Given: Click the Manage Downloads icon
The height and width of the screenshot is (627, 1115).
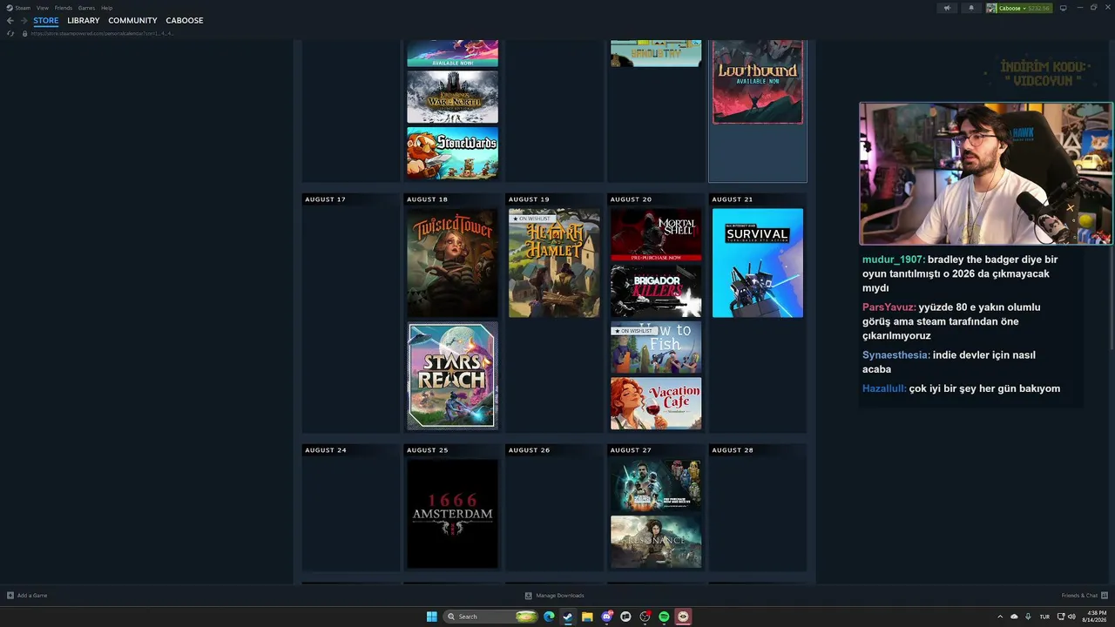Looking at the screenshot, I should [x=529, y=596].
